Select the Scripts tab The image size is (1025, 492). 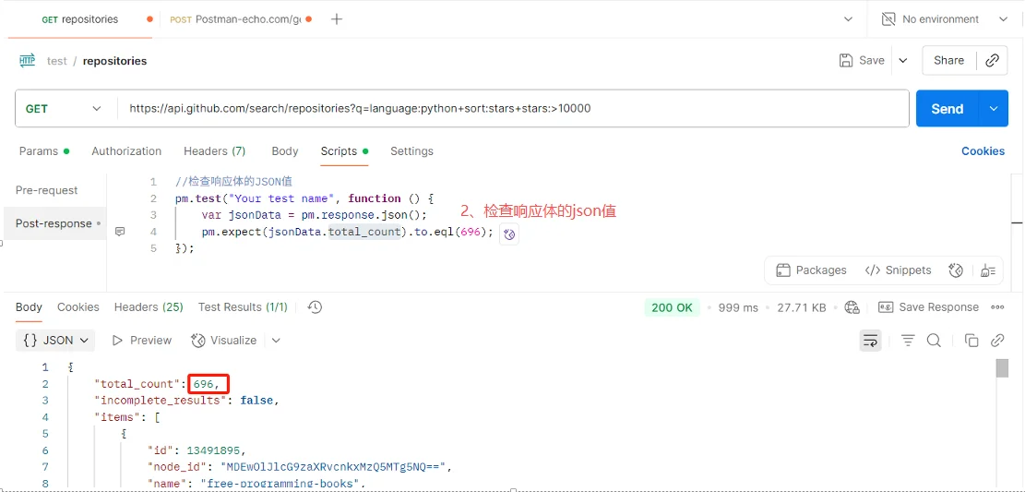point(344,151)
